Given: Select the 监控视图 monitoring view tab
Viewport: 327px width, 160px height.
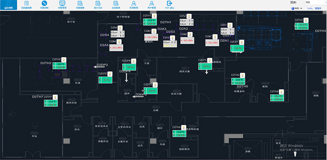Looking at the screenshot, I should pyautogui.click(x=9, y=5).
